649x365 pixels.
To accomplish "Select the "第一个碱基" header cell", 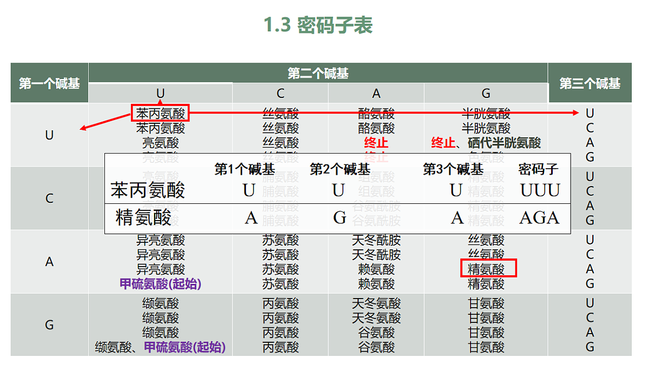I will (49, 83).
